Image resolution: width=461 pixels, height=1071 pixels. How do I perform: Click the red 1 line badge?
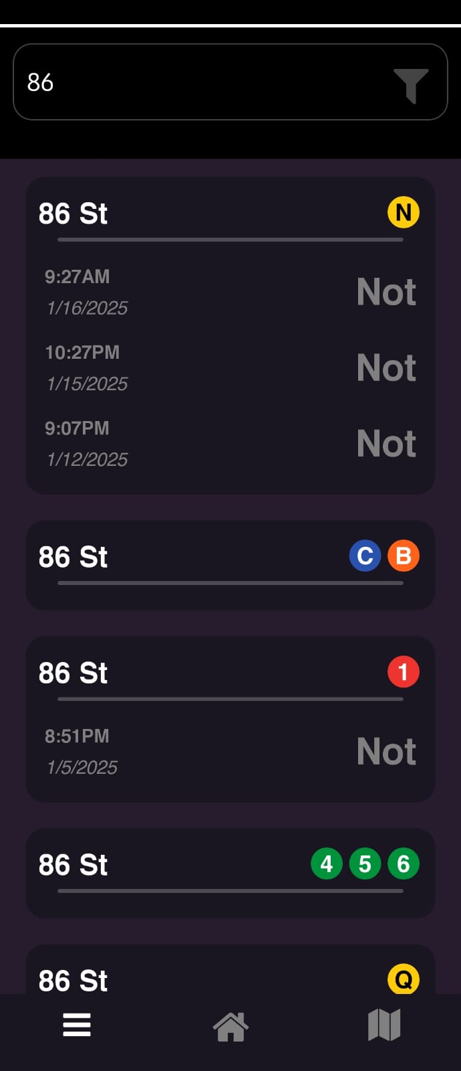[x=404, y=672]
